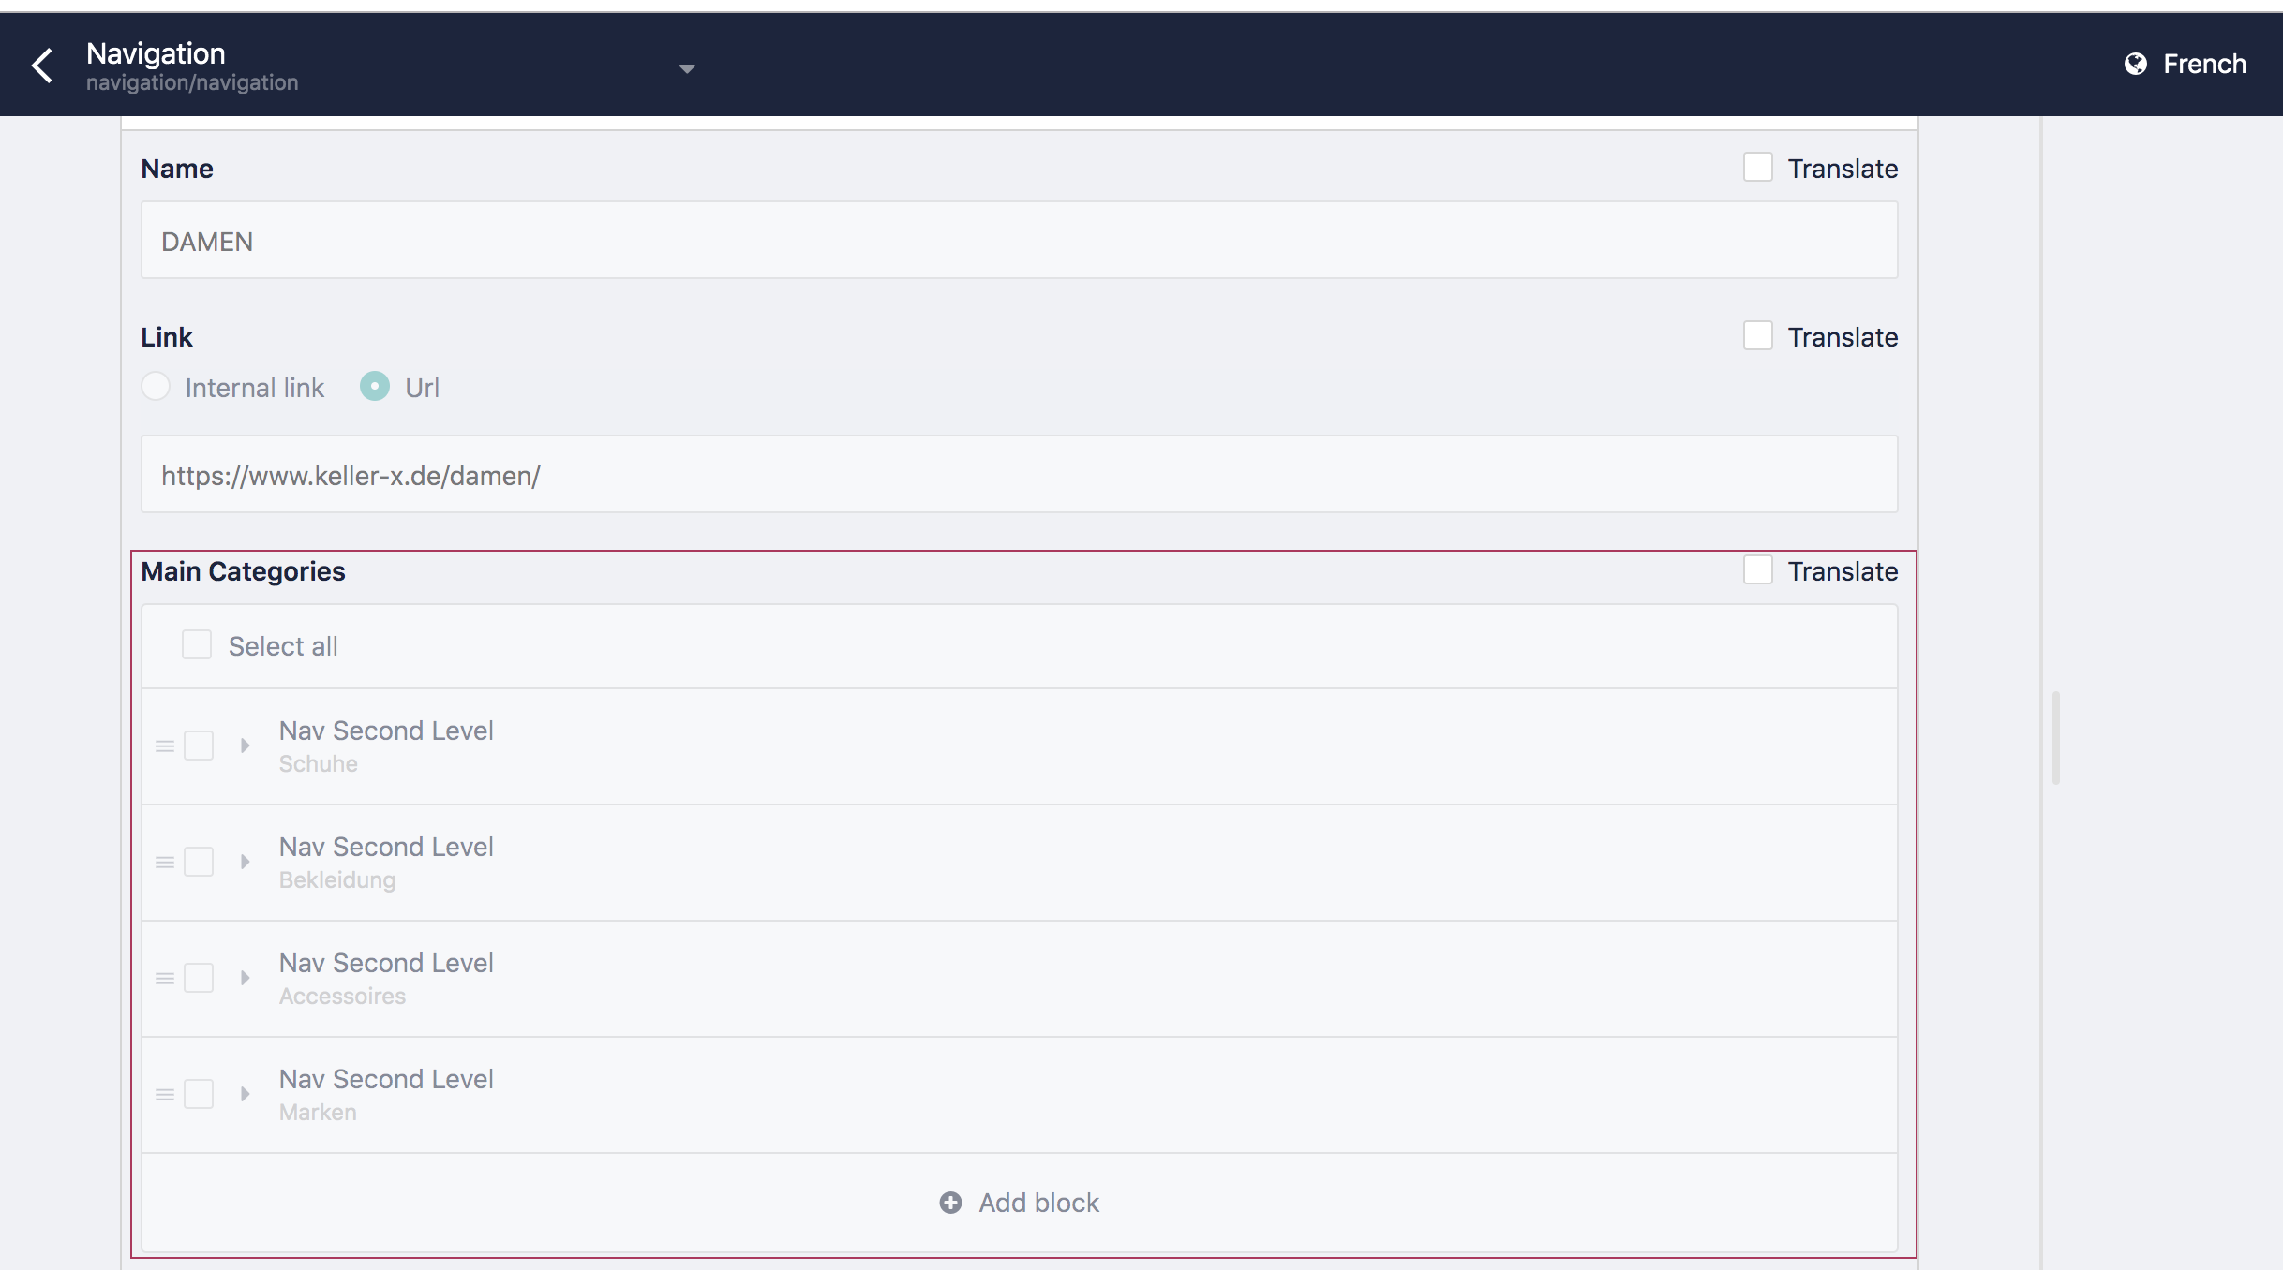Enable Translate for the Name field
Image resolution: width=2283 pixels, height=1270 pixels.
click(1757, 166)
